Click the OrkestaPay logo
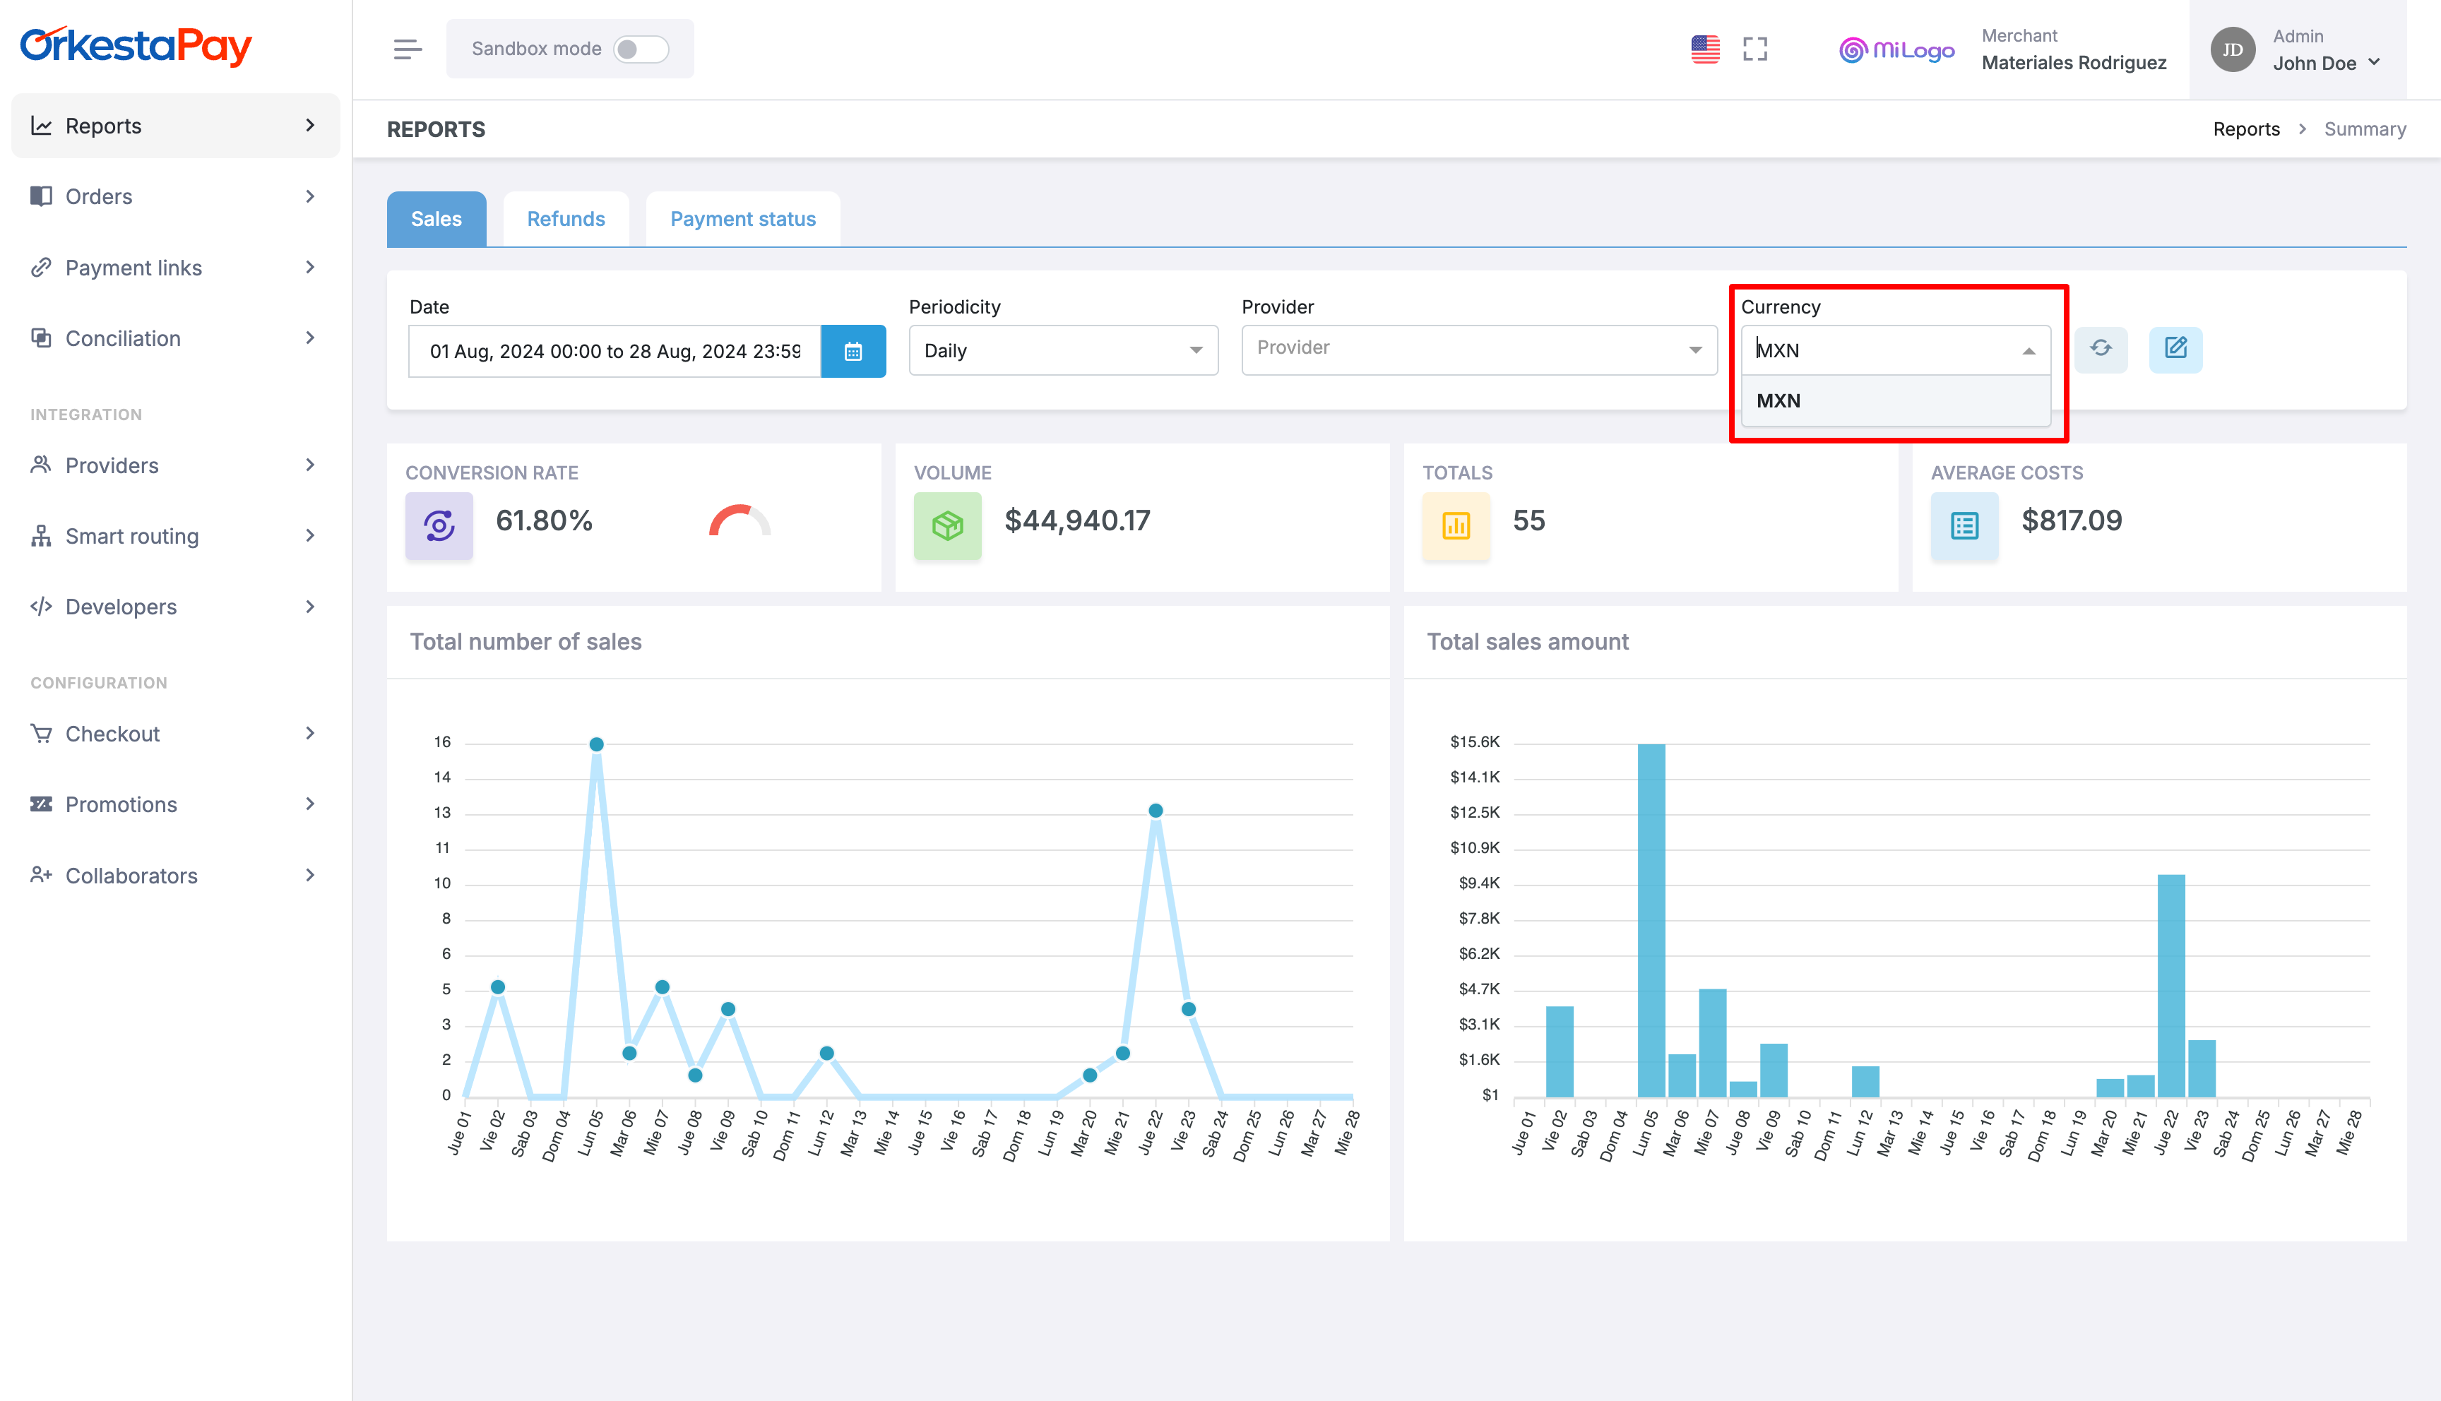 136,46
